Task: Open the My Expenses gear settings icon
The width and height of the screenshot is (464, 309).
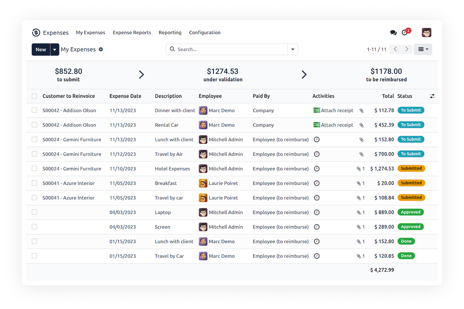Action: pos(101,49)
